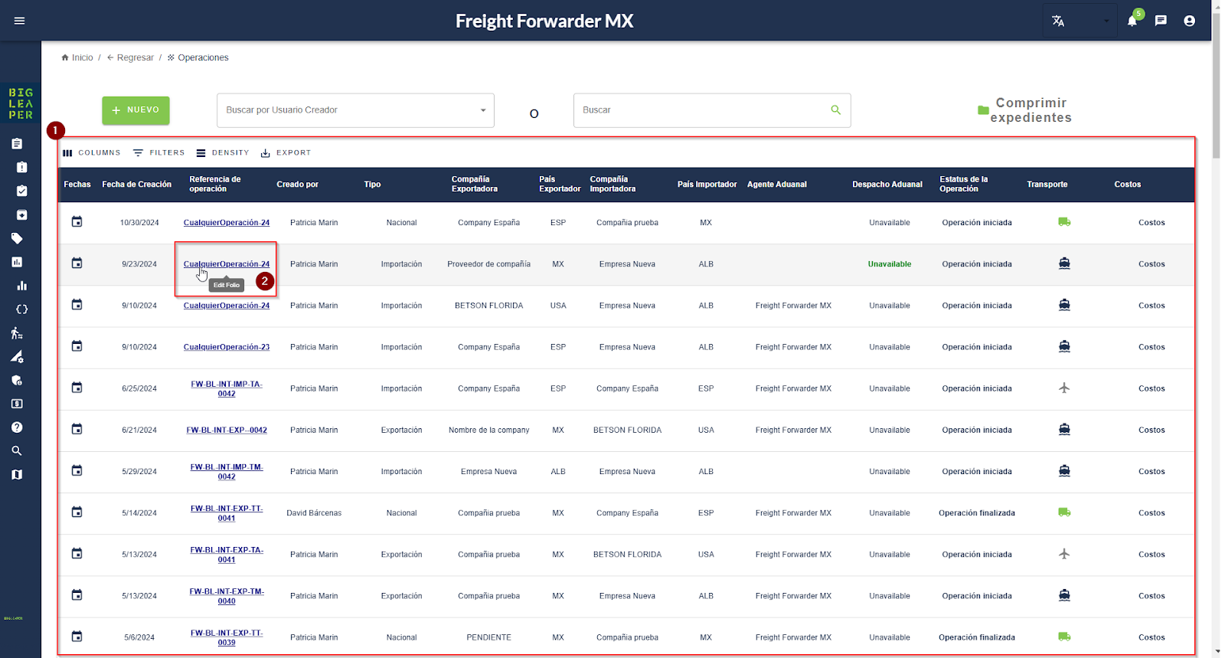Open the archive box icon in sidebar
Image resolution: width=1225 pixels, height=658 pixels.
(21, 214)
